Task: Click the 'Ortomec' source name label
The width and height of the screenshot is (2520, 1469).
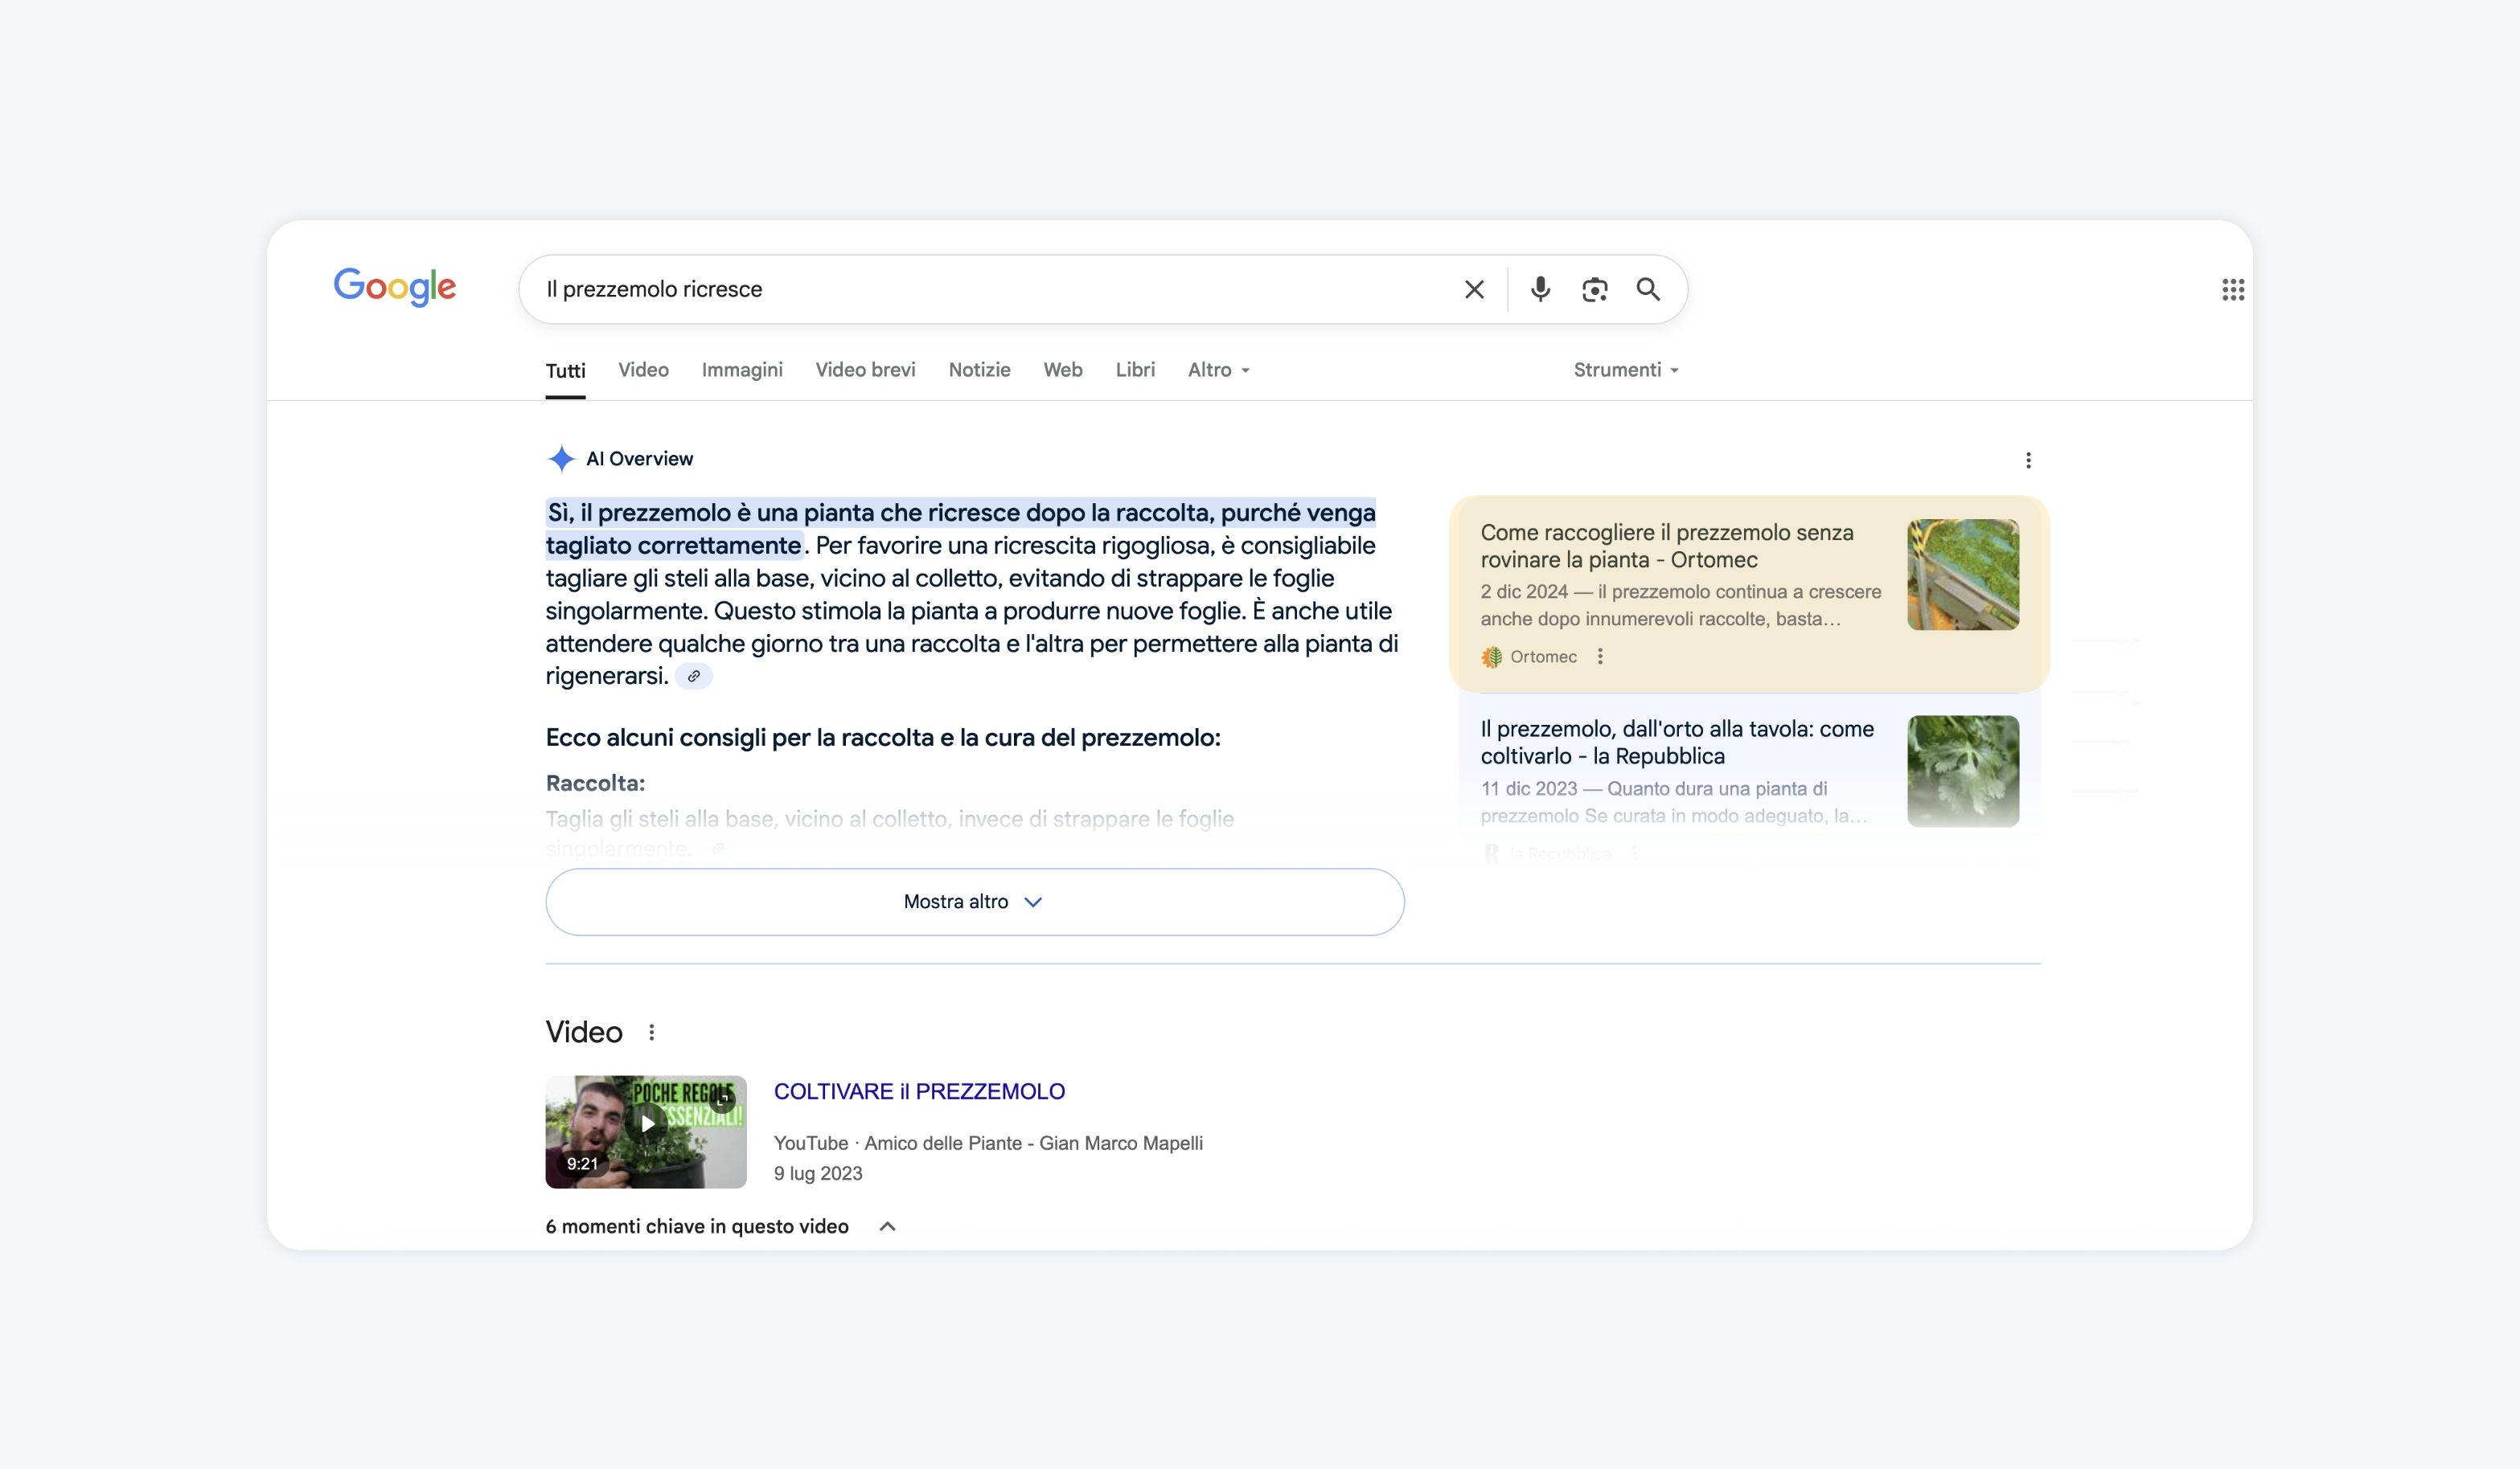Action: [1543, 657]
